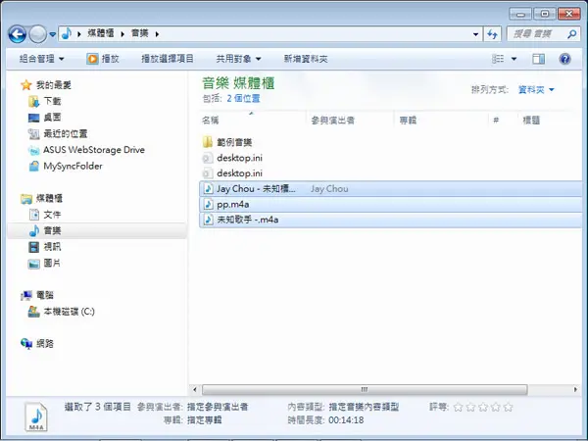This screenshot has height=441, width=588.
Task: Click the change view icon in toolbar
Action: click(x=498, y=59)
